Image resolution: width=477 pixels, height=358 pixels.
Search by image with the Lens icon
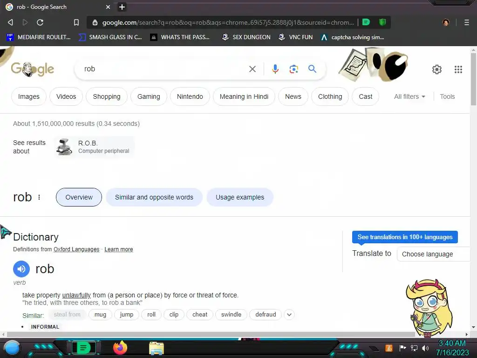tap(293, 69)
